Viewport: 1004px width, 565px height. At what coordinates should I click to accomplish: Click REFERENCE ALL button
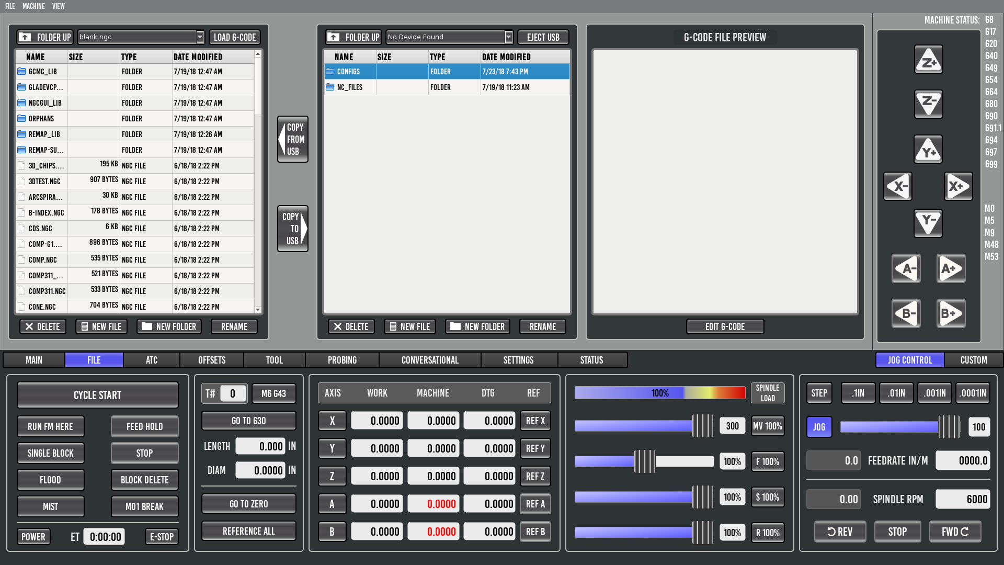pos(249,531)
